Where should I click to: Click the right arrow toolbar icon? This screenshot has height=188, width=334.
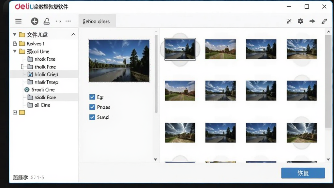[x=312, y=21]
